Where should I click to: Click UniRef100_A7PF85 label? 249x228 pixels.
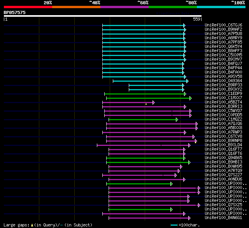click(x=223, y=42)
